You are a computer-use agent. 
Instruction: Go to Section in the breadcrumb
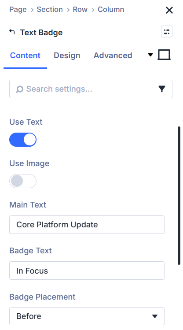pyautogui.click(x=50, y=9)
